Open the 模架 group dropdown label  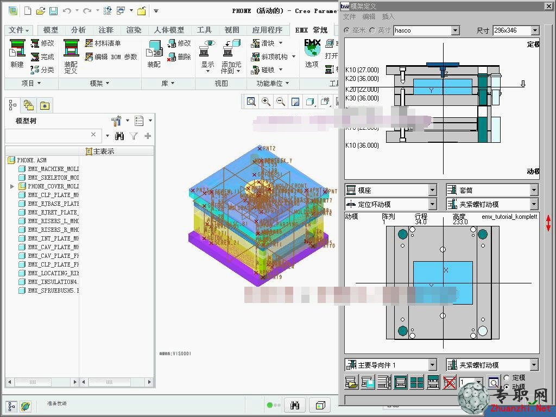click(x=99, y=83)
